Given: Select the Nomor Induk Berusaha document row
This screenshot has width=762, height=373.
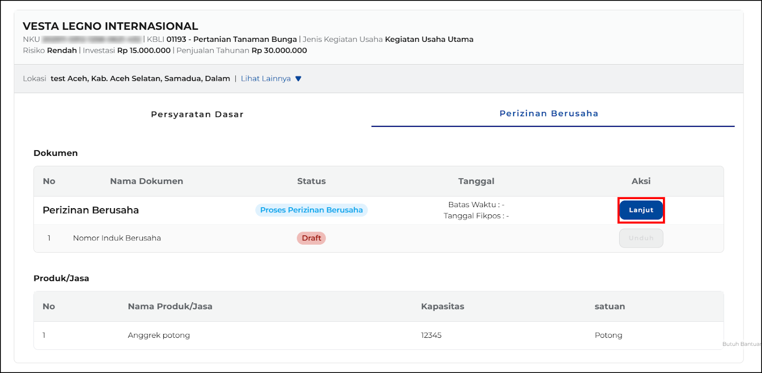Looking at the screenshot, I should click(117, 238).
